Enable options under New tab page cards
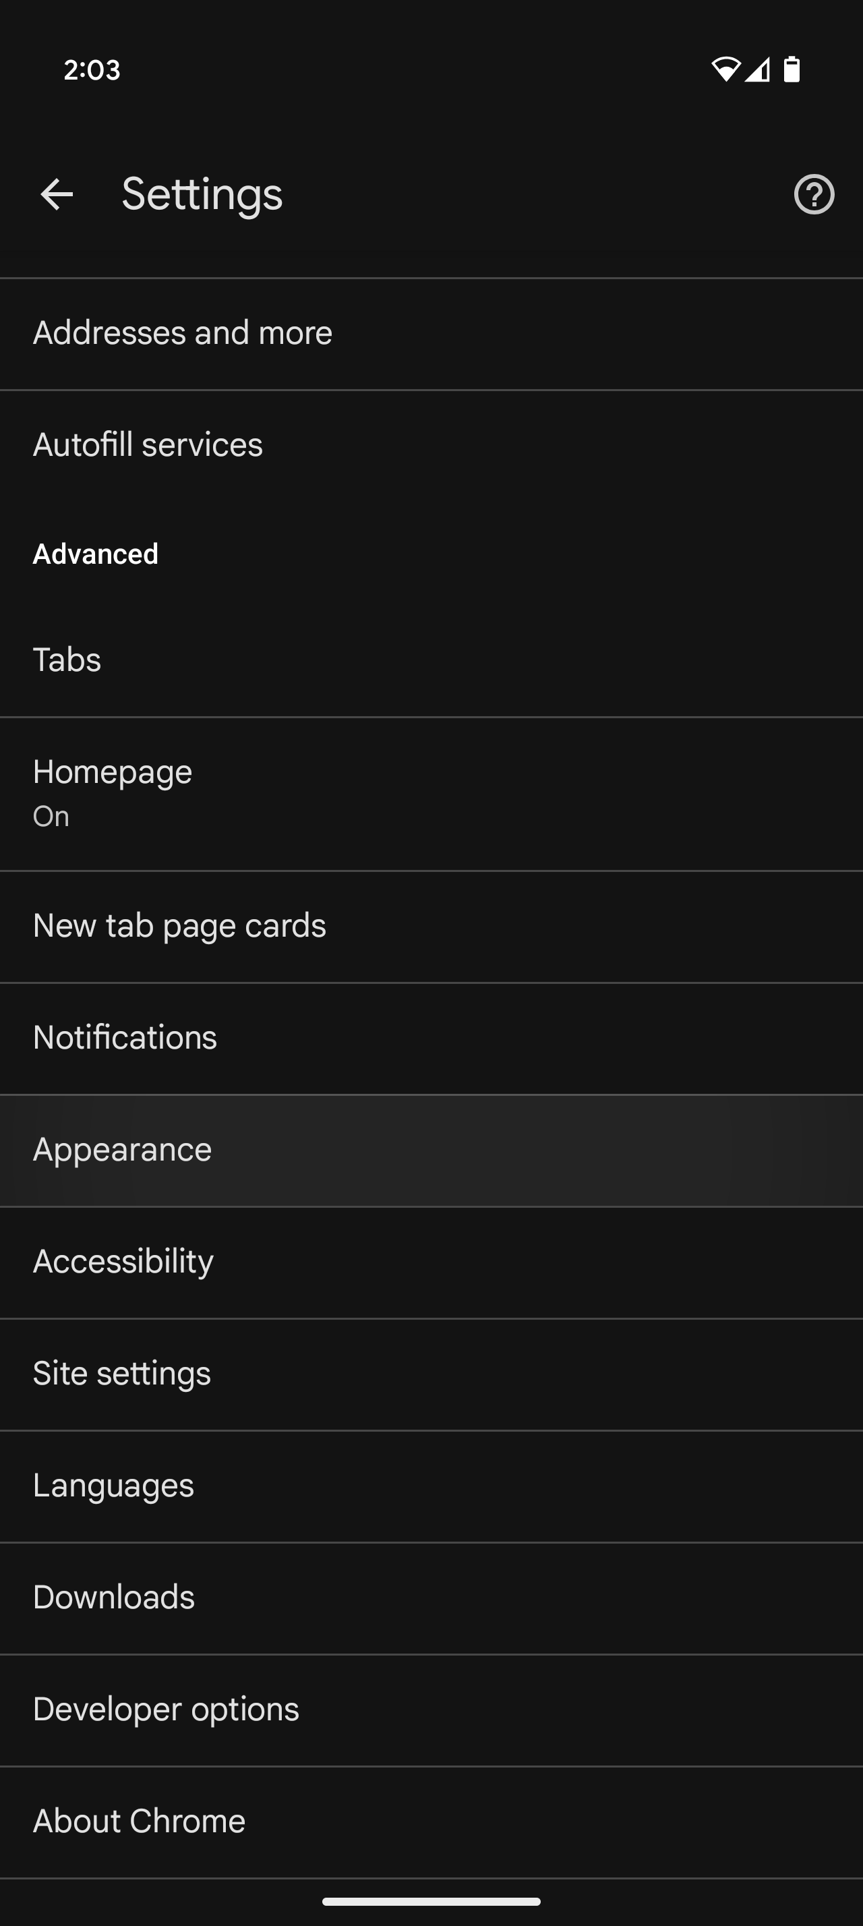The width and height of the screenshot is (863, 1926). click(431, 925)
